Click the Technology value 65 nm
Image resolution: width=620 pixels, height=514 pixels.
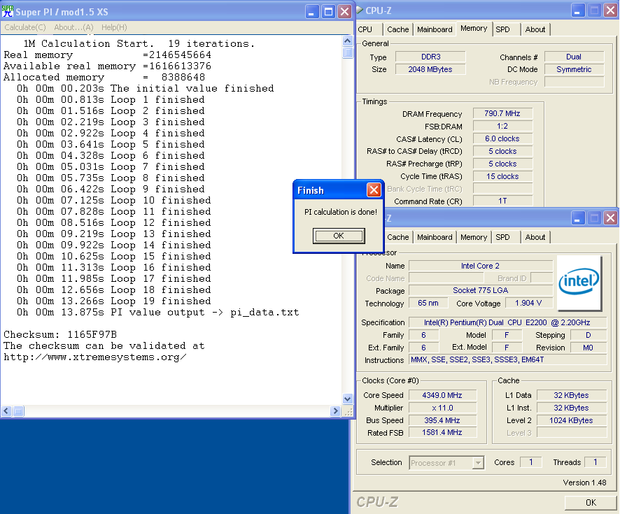(x=428, y=303)
